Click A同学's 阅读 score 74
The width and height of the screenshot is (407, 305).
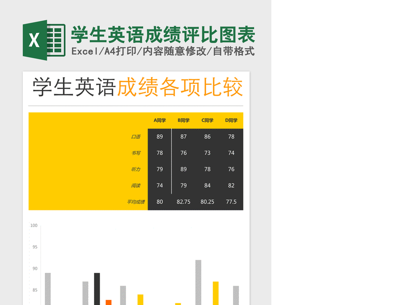click(160, 185)
